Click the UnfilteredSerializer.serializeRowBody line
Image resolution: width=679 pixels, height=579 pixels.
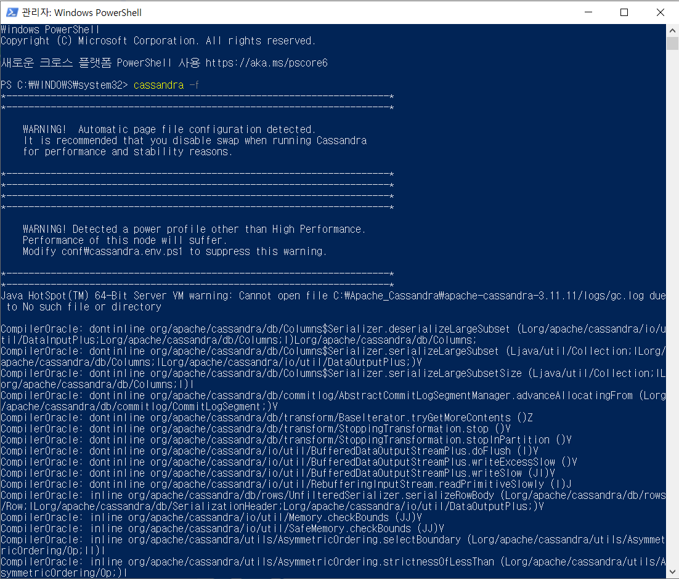click(x=333, y=501)
